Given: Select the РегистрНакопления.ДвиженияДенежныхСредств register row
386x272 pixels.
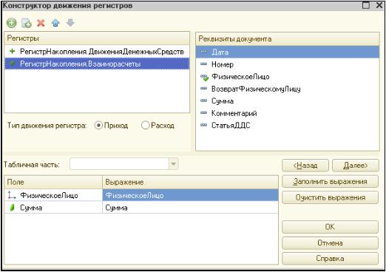Looking at the screenshot, I should pos(97,52).
